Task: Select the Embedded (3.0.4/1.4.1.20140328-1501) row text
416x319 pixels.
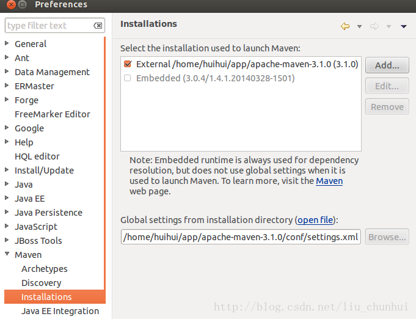Action: point(216,78)
